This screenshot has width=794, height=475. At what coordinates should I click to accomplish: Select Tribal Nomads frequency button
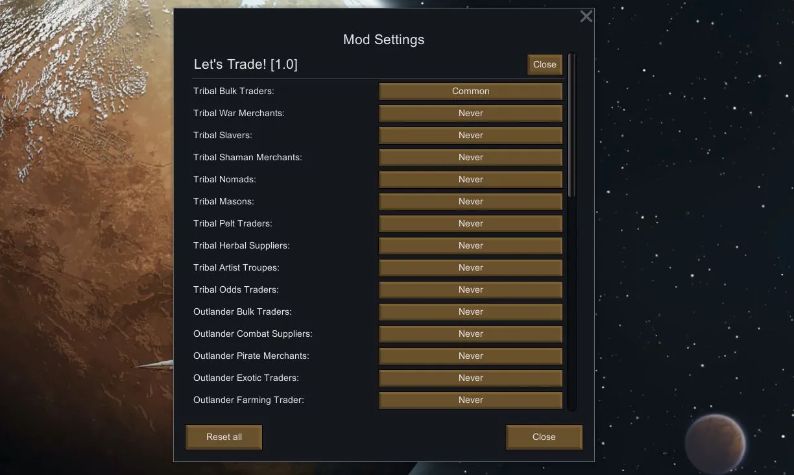[x=470, y=179]
